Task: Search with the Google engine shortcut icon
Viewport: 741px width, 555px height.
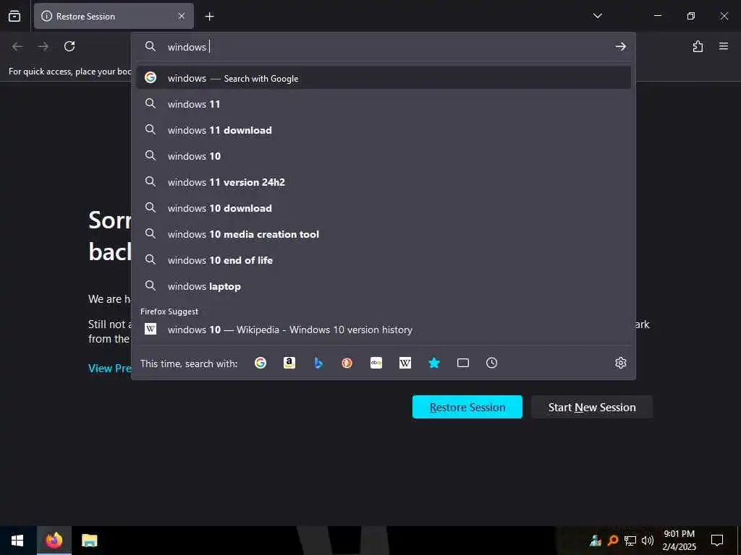Action: [261, 363]
